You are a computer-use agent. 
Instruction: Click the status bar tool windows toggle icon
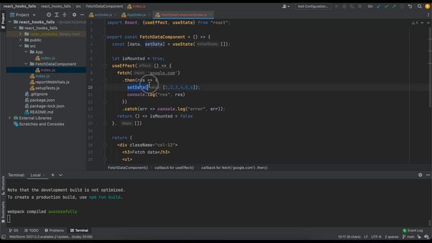click(x=3, y=237)
